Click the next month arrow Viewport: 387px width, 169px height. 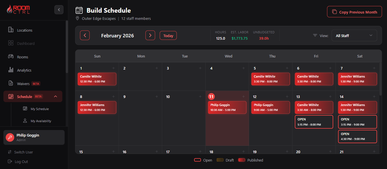150,35
